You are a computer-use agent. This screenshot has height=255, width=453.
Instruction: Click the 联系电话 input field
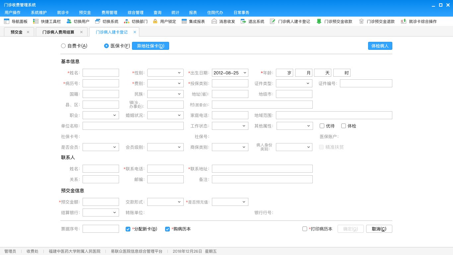click(165, 169)
